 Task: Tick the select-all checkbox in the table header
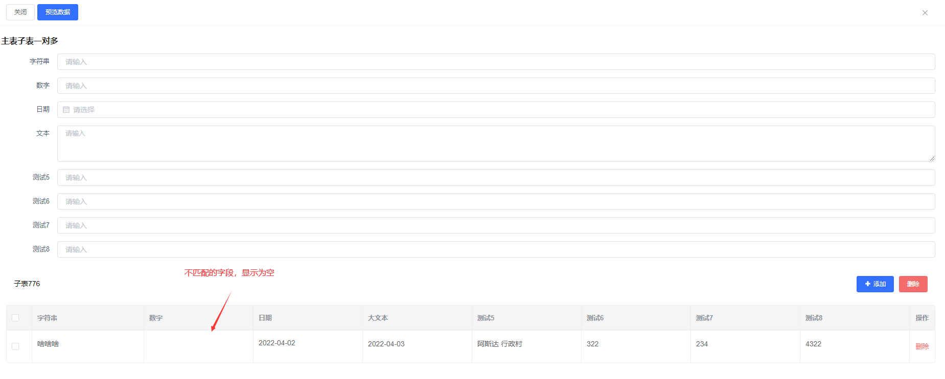(15, 318)
